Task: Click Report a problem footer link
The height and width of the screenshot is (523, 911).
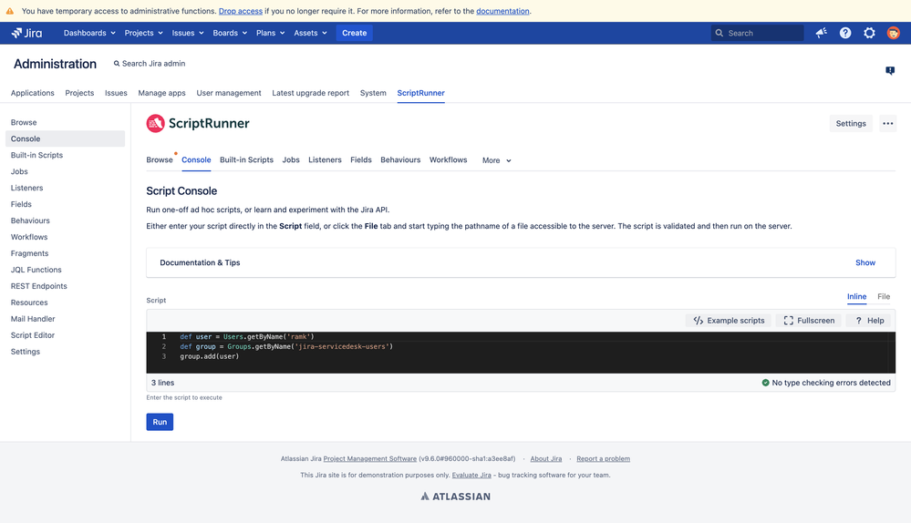Action: click(603, 458)
